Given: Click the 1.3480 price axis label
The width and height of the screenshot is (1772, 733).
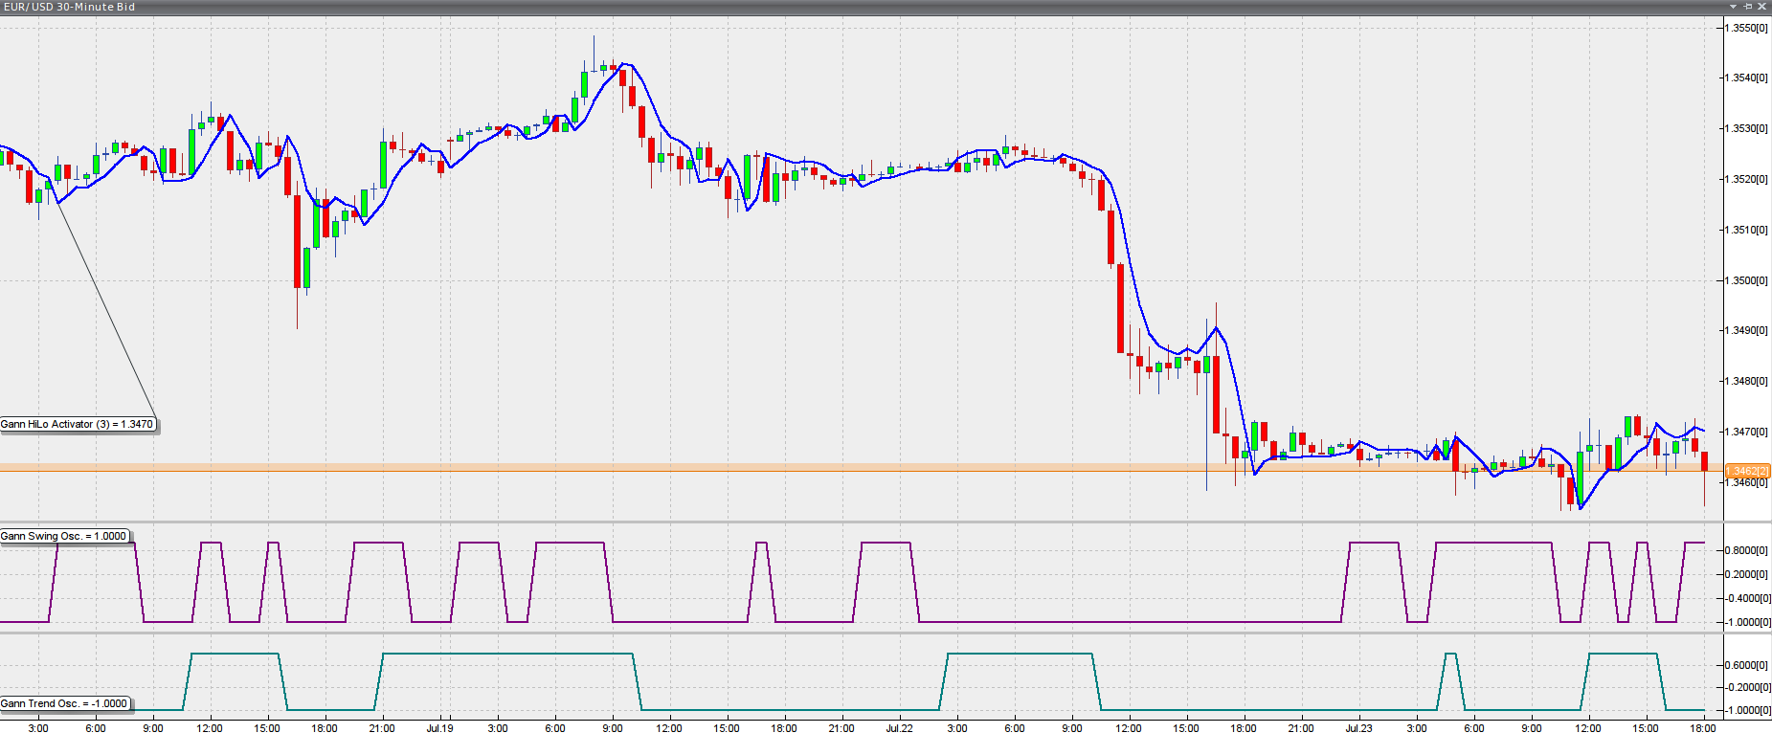Looking at the screenshot, I should [x=1746, y=381].
